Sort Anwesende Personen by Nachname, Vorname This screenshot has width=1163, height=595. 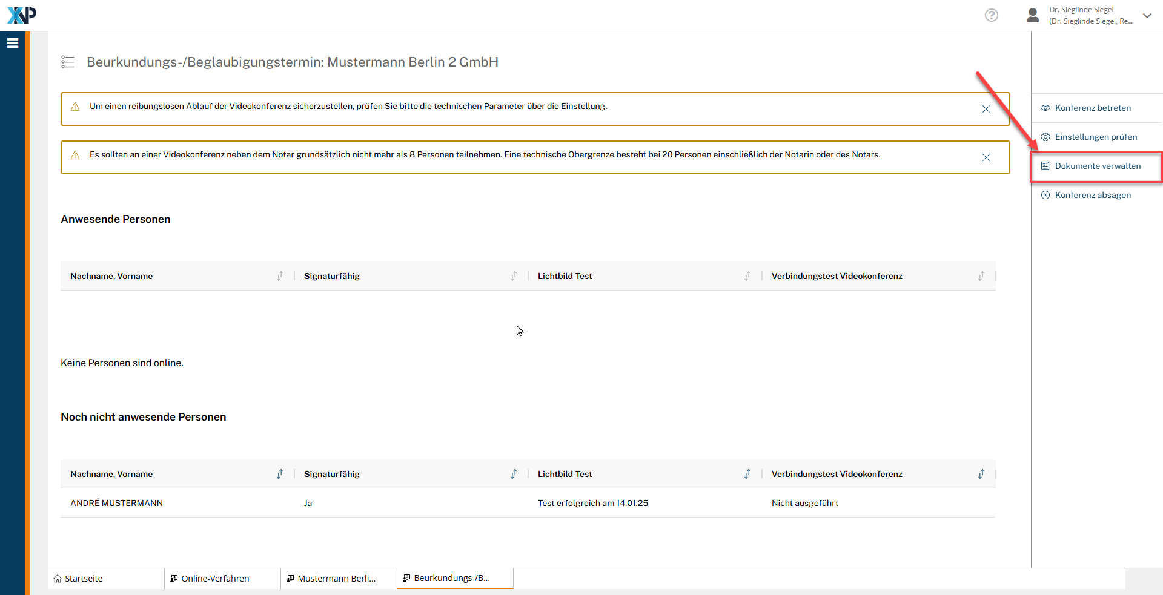[x=280, y=276]
